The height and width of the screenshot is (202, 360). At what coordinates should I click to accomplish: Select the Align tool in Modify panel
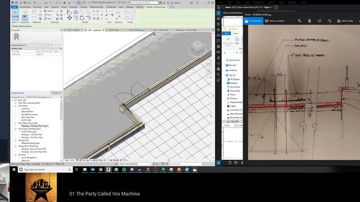pos(70,12)
